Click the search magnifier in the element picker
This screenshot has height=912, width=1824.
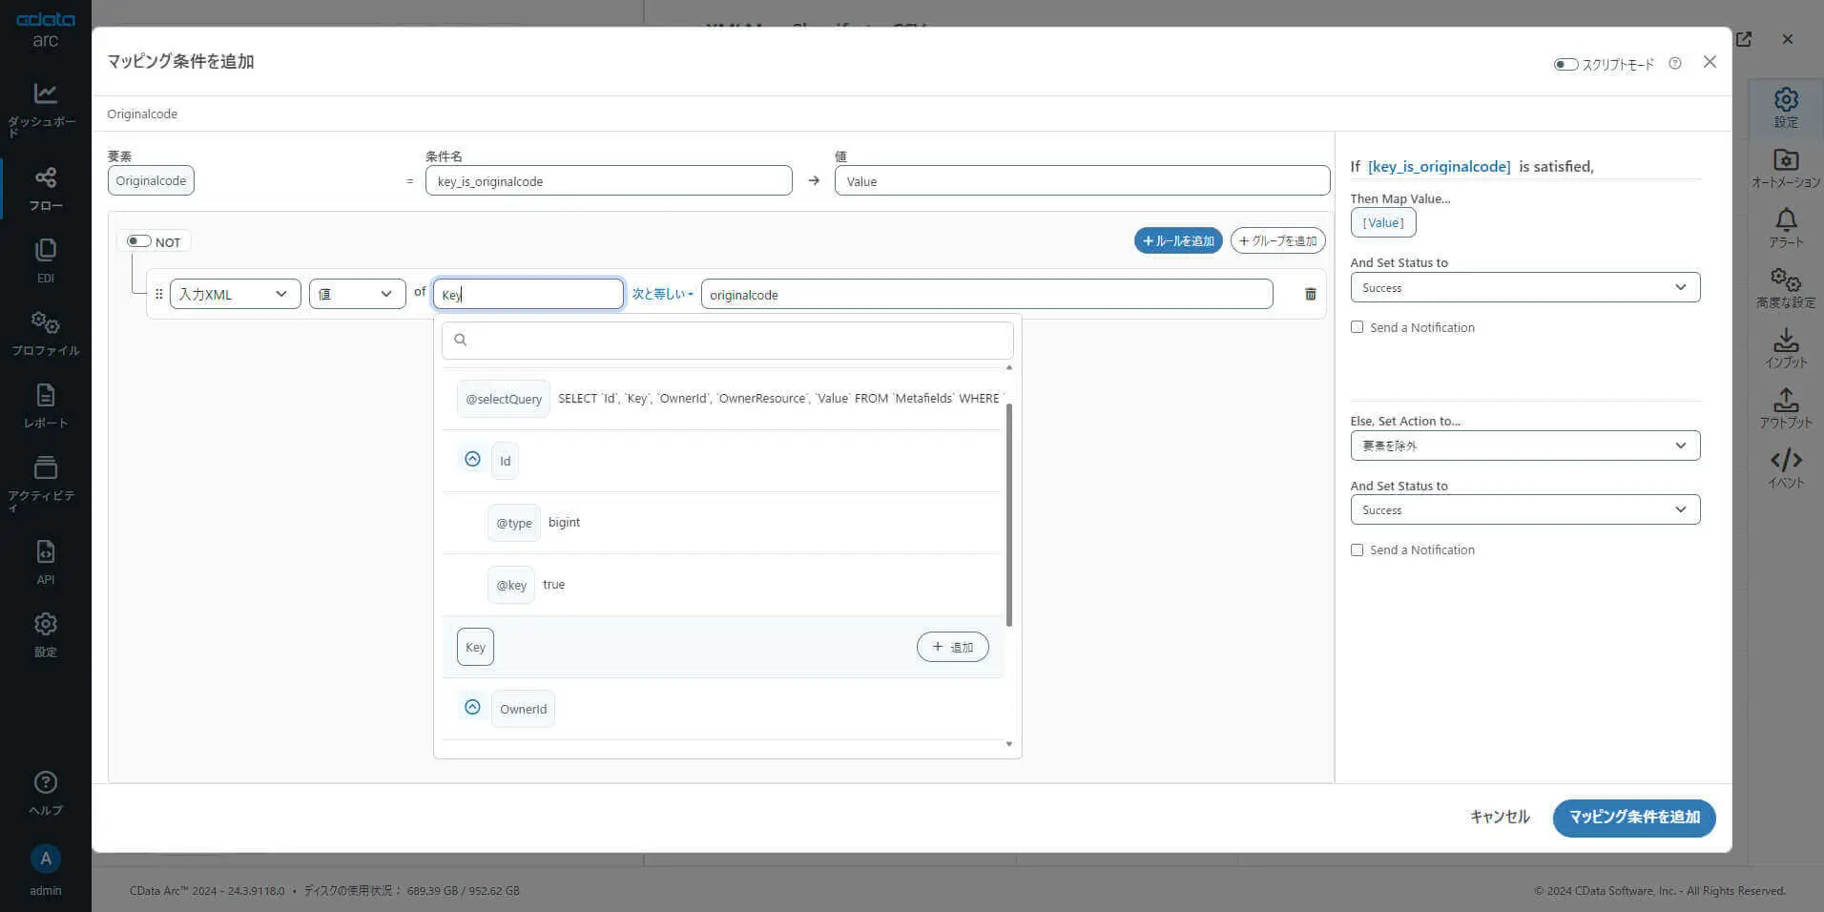[461, 340]
